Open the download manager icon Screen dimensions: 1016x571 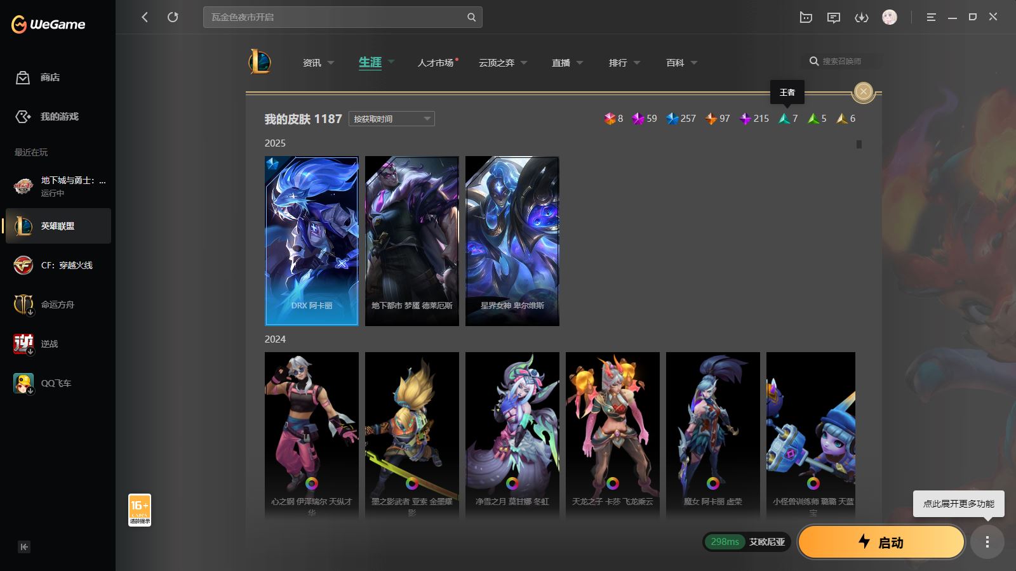pos(861,18)
